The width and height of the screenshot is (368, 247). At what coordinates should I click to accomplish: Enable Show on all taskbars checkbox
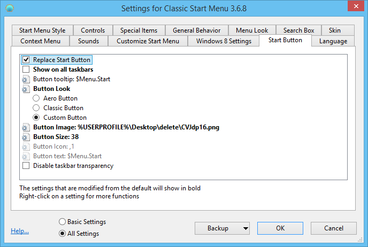point(26,70)
